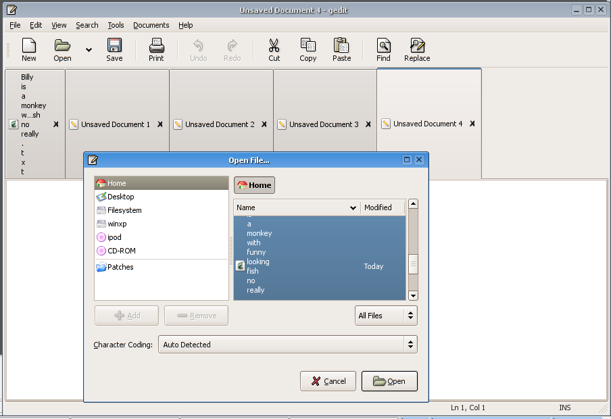Viewport: 611px width, 419px height.
Task: Sort files by the Modified column header
Action: click(x=382, y=207)
